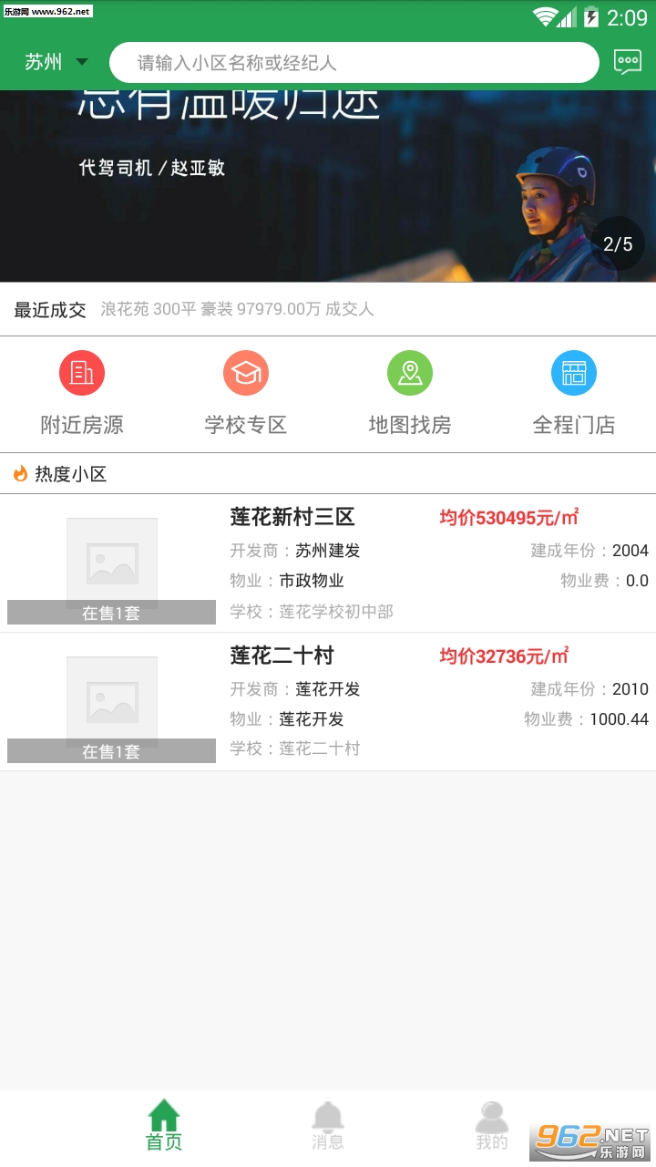Select the 苏州 city label

[x=44, y=62]
